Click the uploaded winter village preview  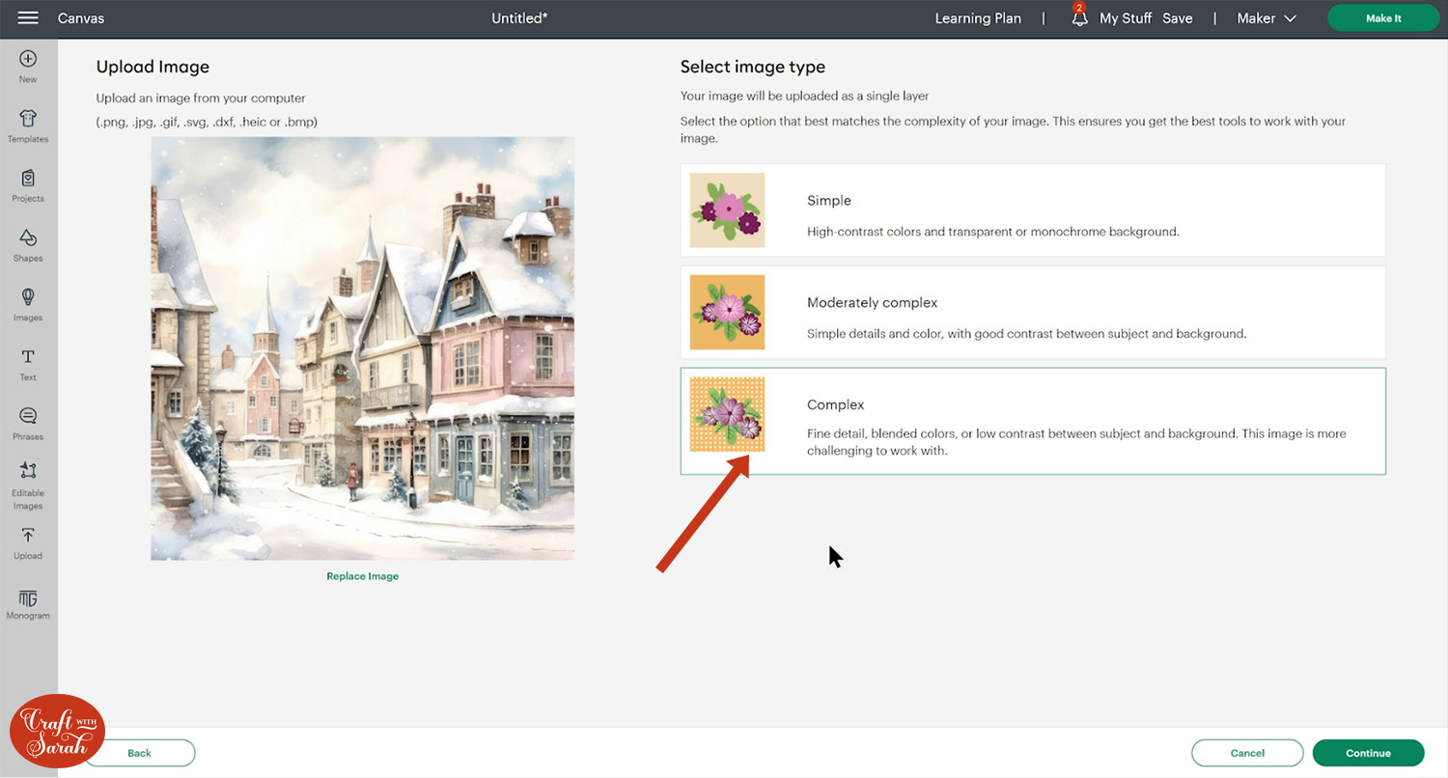362,348
